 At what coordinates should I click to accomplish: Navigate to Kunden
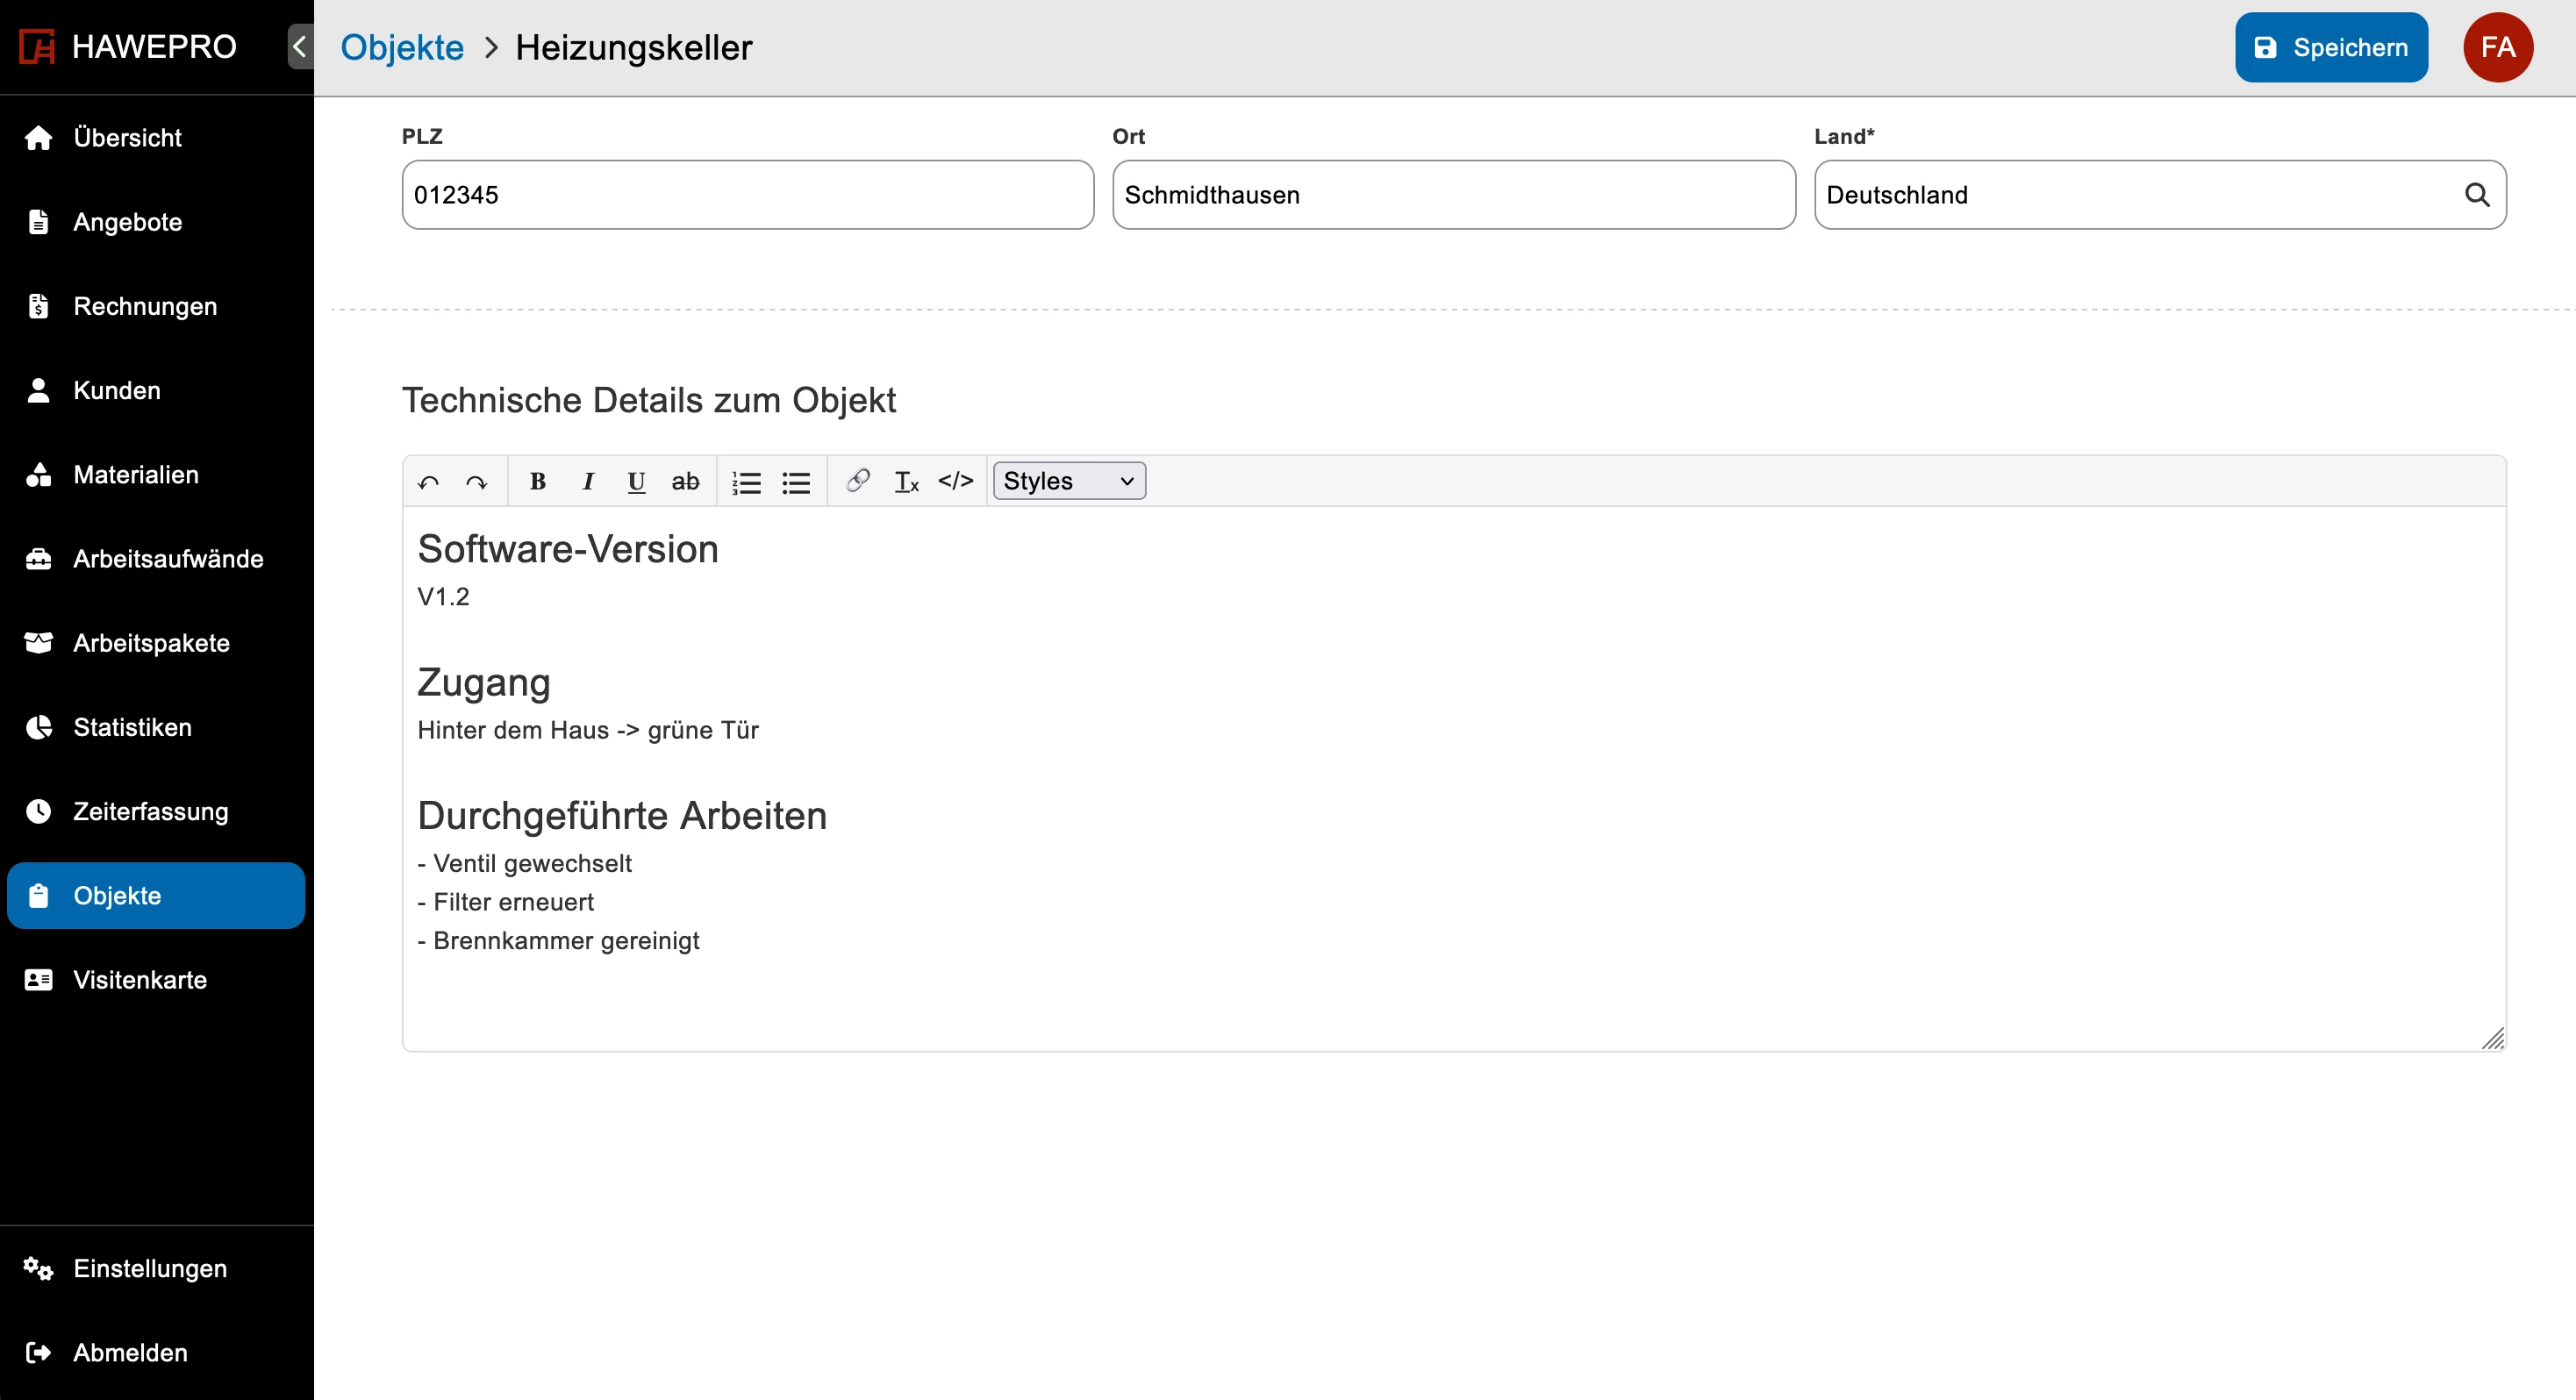(156, 391)
